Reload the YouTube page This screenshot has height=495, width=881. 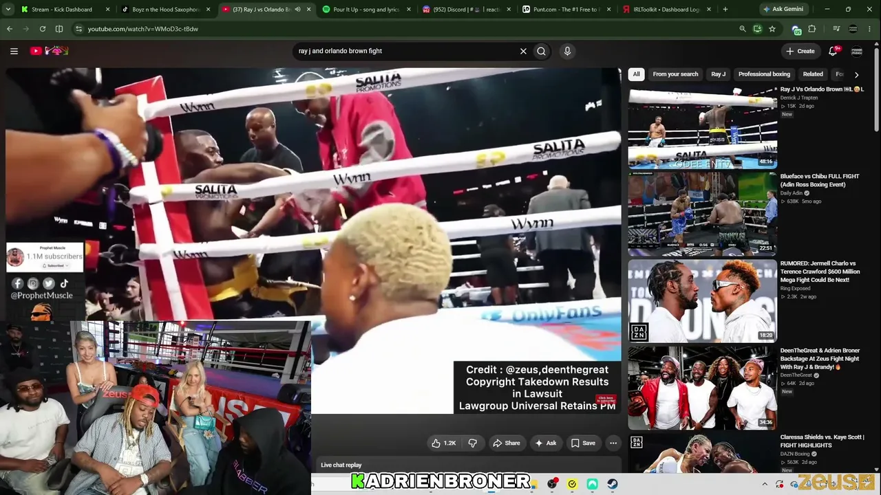tap(43, 29)
